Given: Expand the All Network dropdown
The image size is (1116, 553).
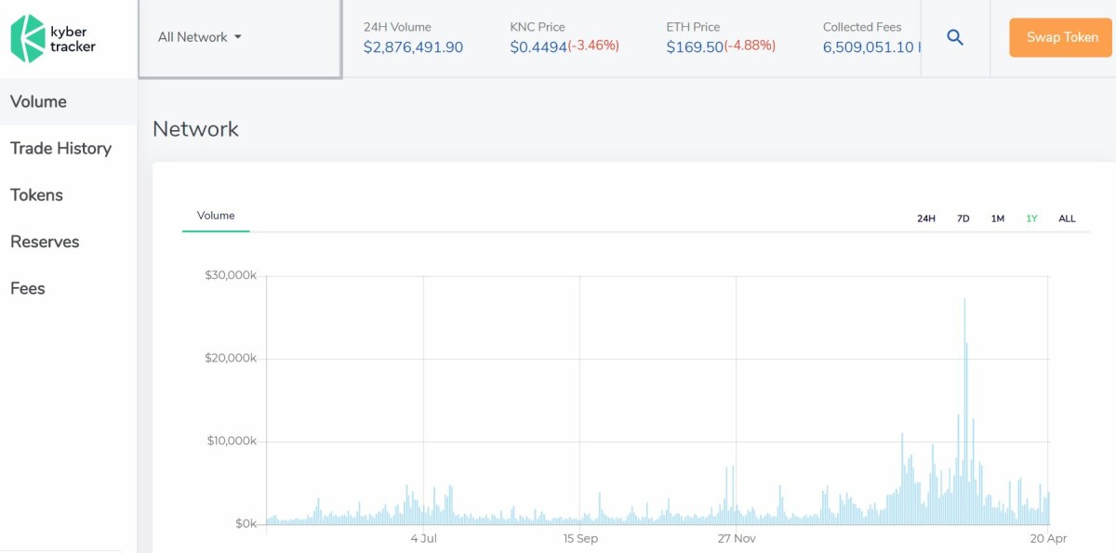Looking at the screenshot, I should point(200,37).
